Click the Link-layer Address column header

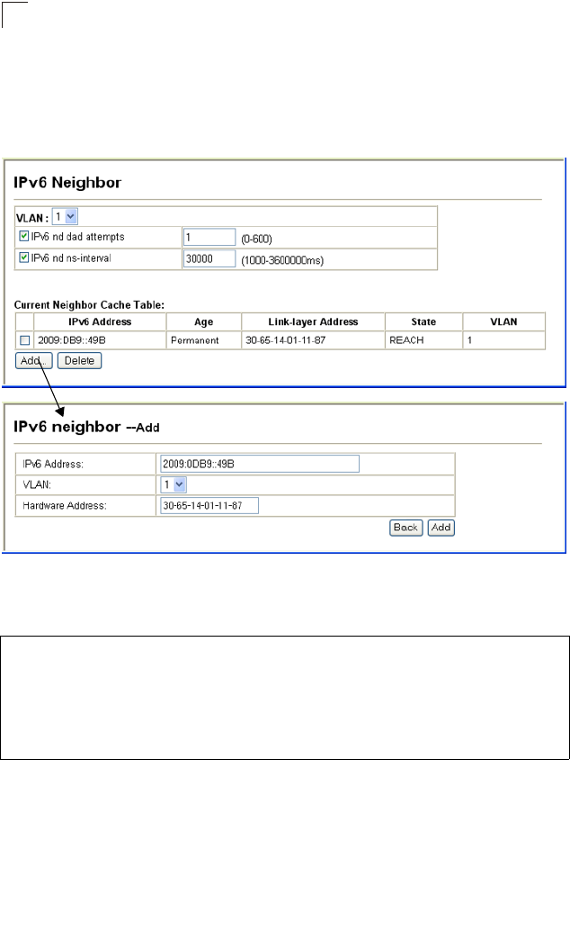pos(313,322)
